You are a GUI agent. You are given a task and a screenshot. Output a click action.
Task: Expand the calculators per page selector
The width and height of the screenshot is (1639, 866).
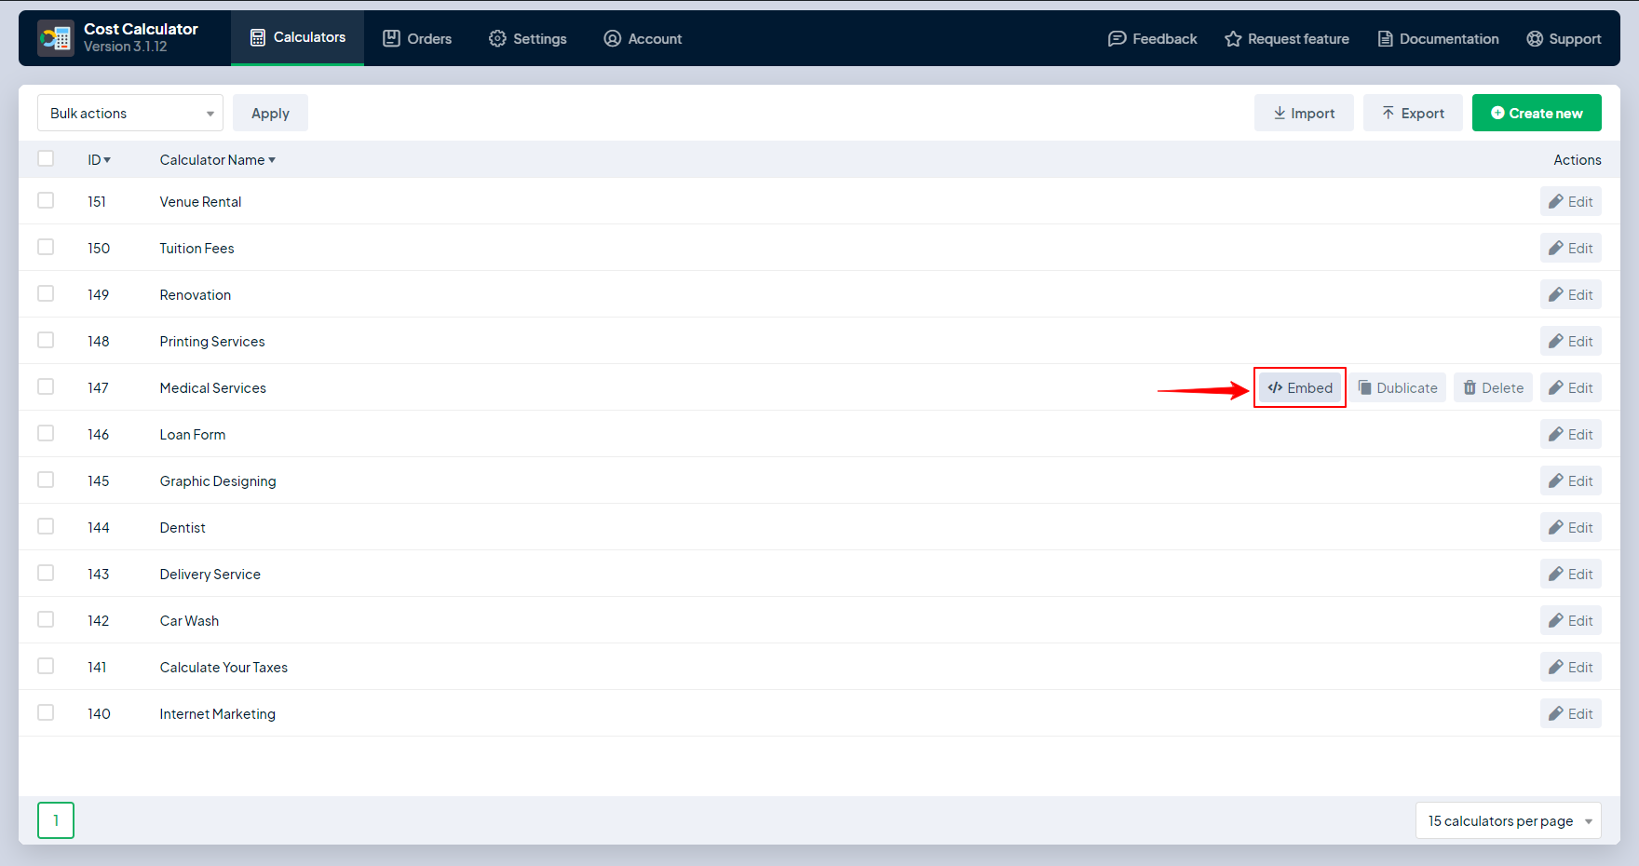click(x=1508, y=820)
